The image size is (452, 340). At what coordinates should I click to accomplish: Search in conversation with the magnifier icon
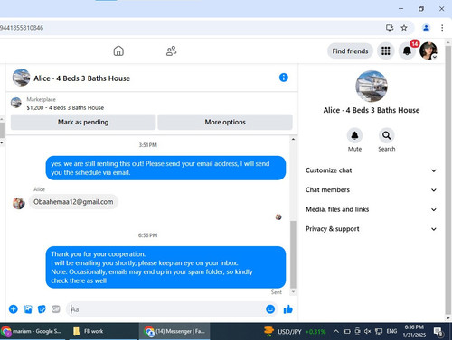point(387,135)
